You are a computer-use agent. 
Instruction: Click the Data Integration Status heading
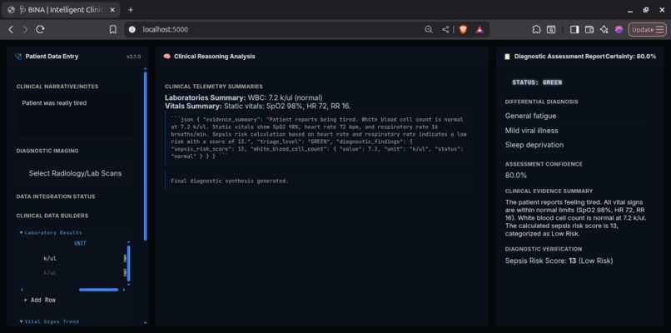56,196
